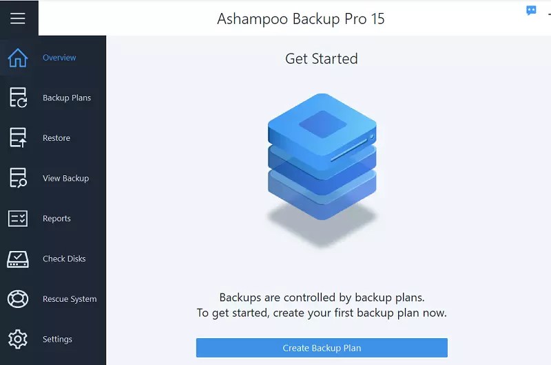Click the house icon for Overview
This screenshot has height=365, width=551.
[x=18, y=58]
